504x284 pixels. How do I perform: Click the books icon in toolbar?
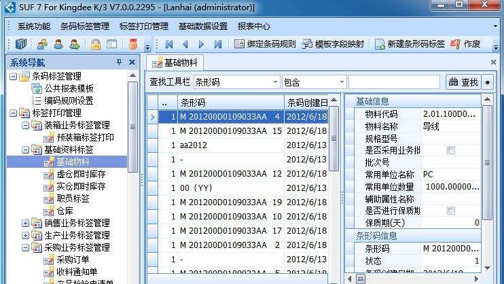(x=21, y=44)
